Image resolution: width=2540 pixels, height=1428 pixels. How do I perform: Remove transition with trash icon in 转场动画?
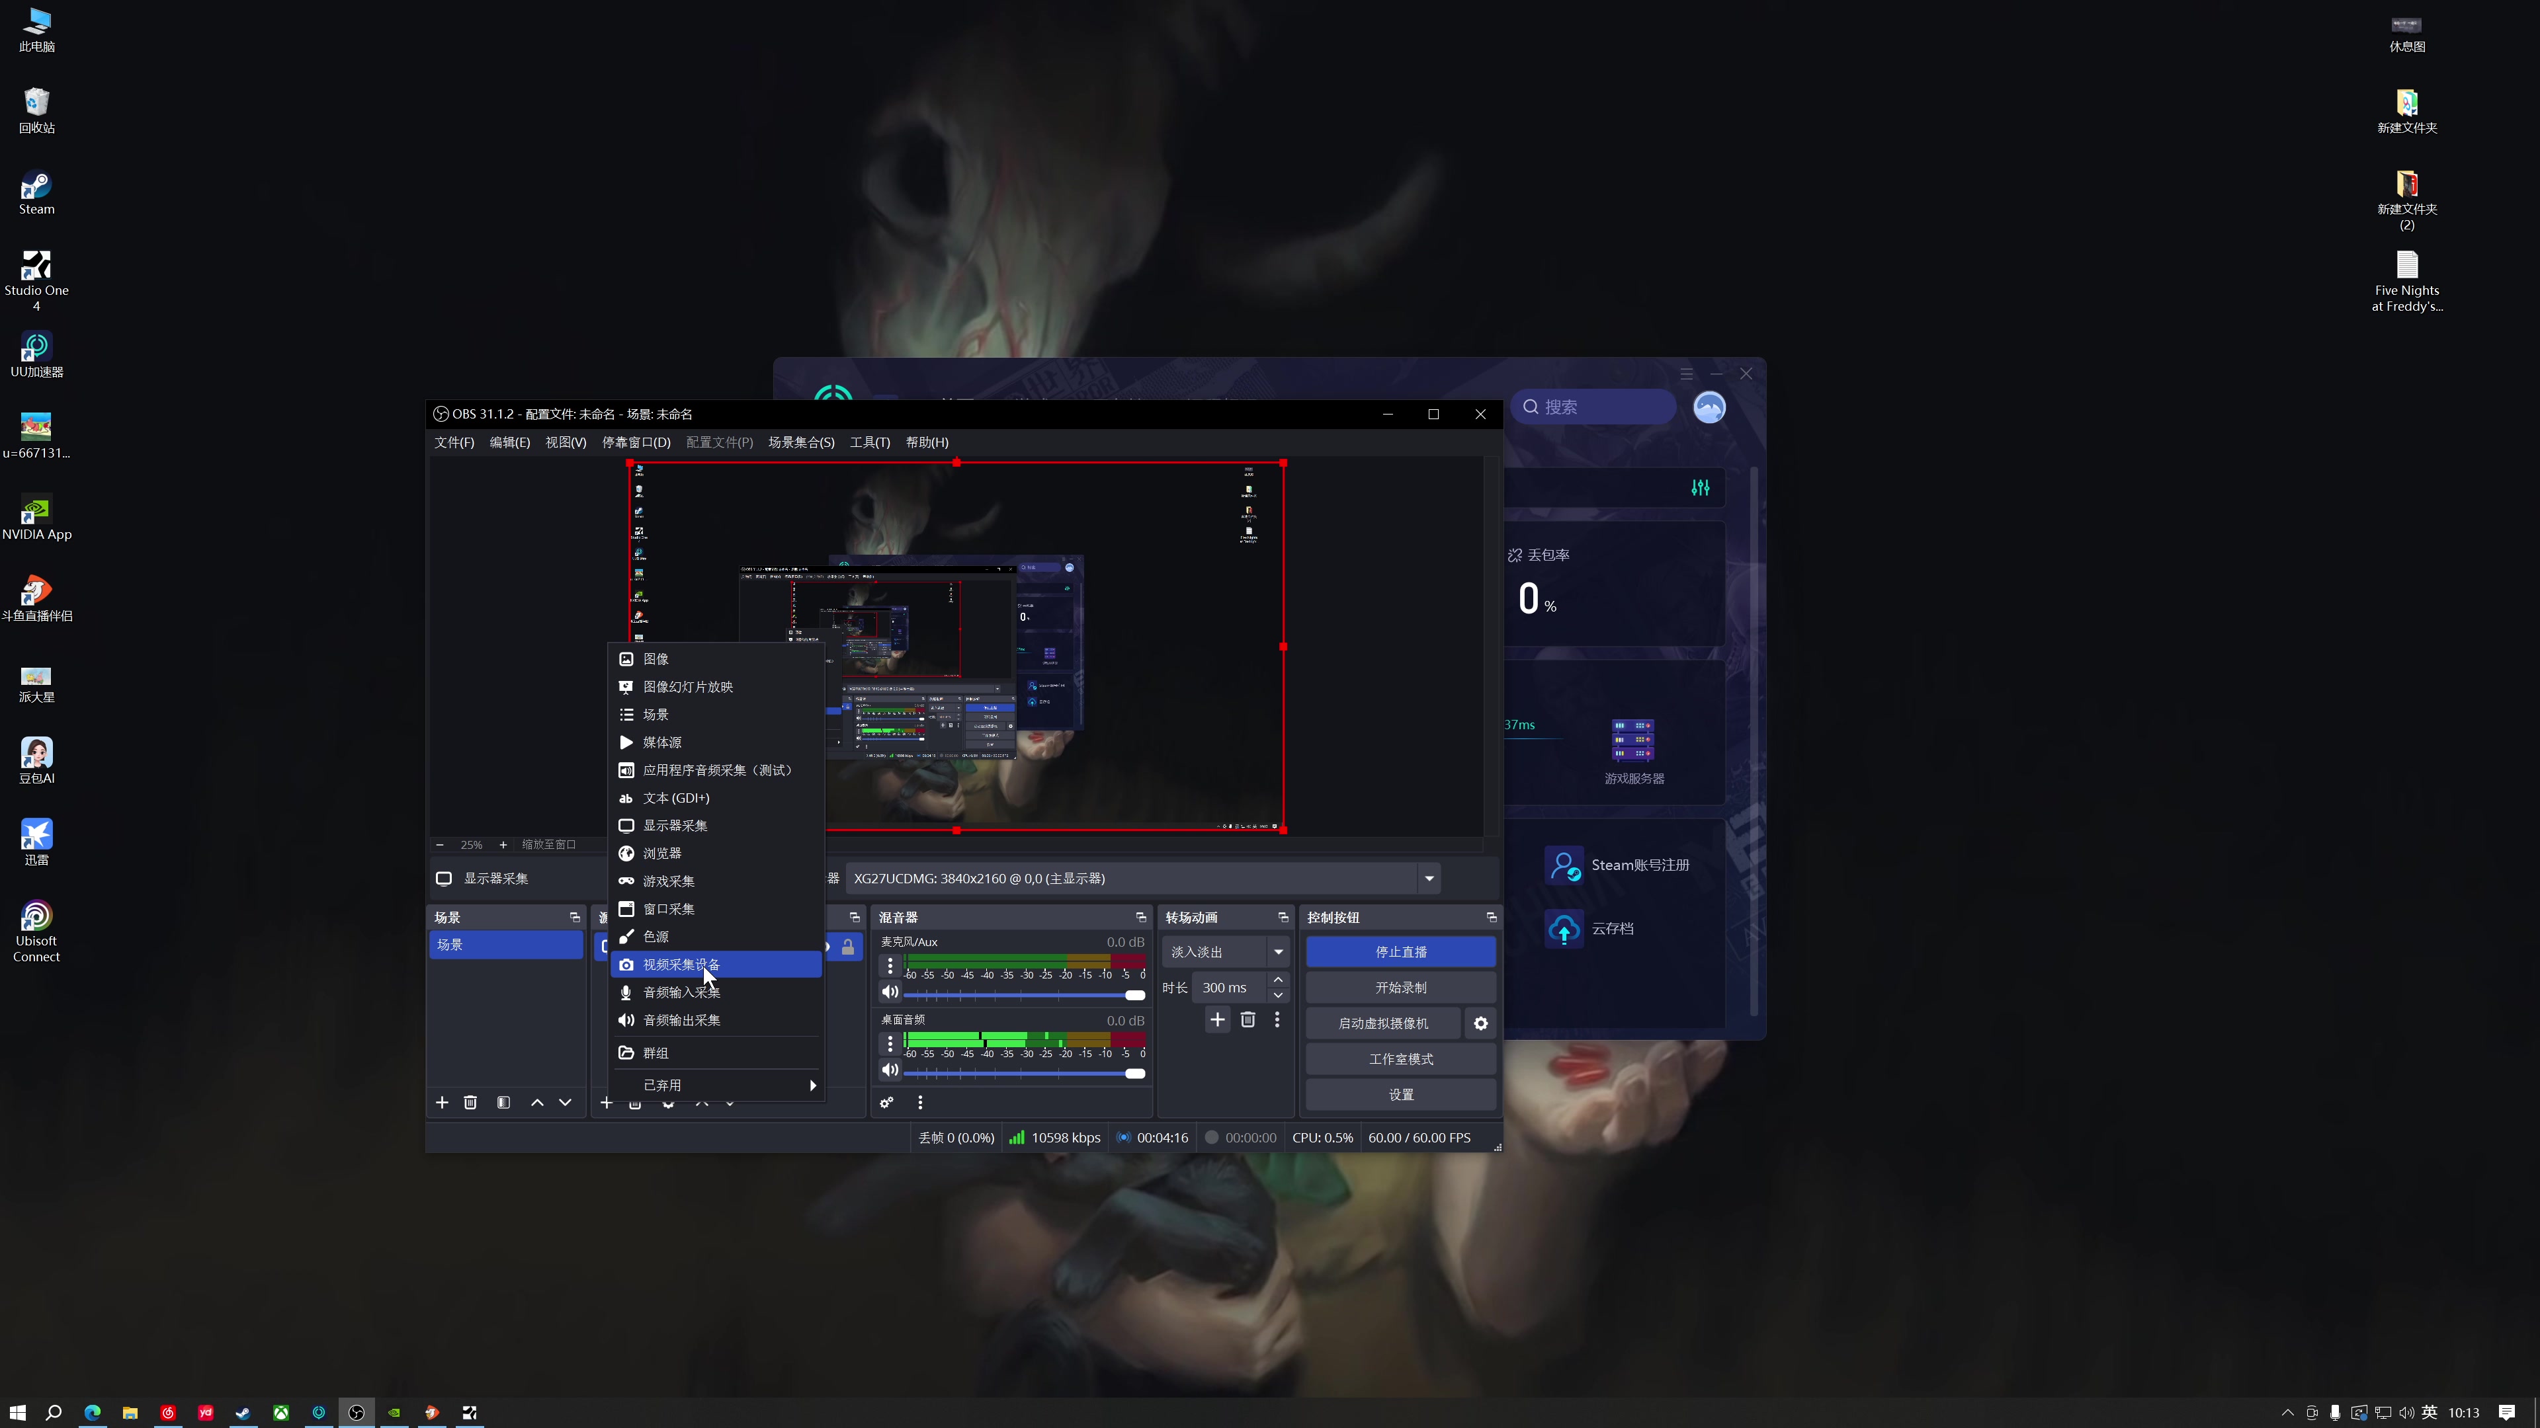click(x=1248, y=1020)
